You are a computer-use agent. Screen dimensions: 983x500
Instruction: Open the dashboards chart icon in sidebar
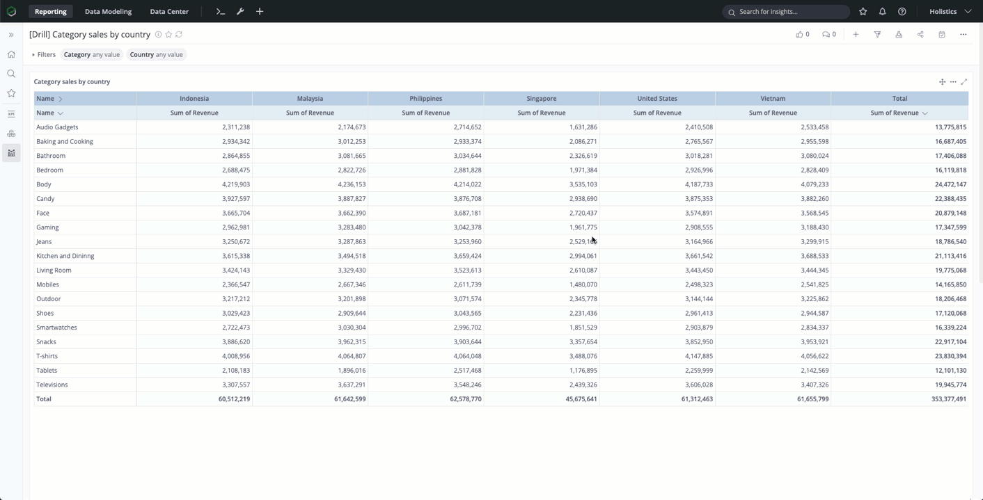coord(11,153)
